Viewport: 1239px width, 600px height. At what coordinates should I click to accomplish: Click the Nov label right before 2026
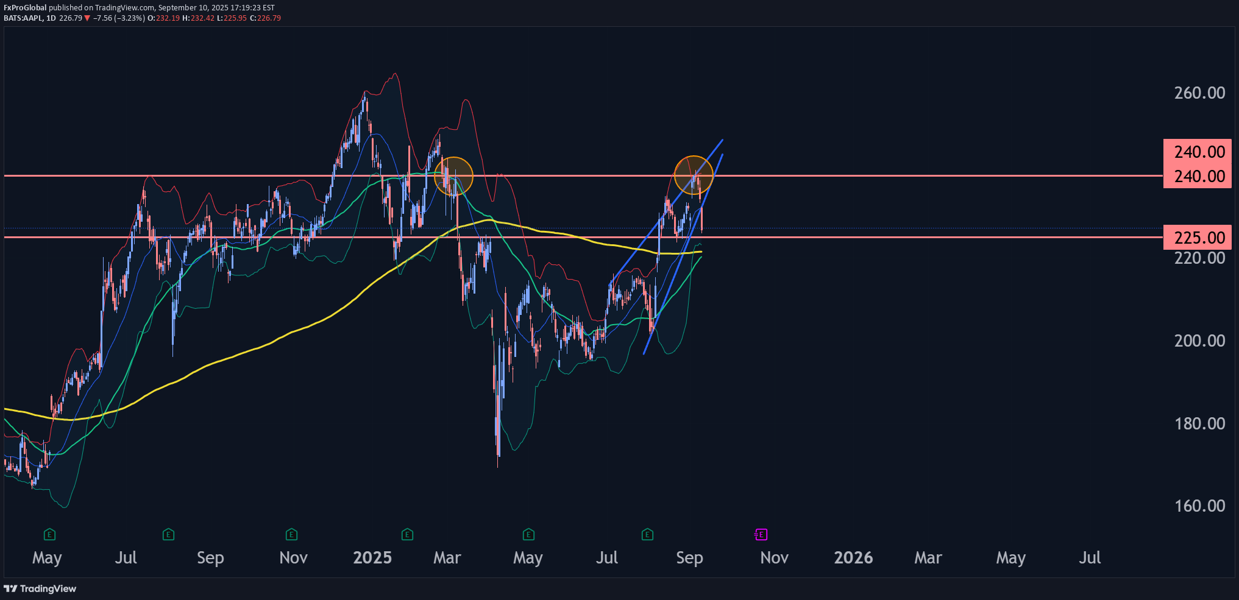click(774, 557)
